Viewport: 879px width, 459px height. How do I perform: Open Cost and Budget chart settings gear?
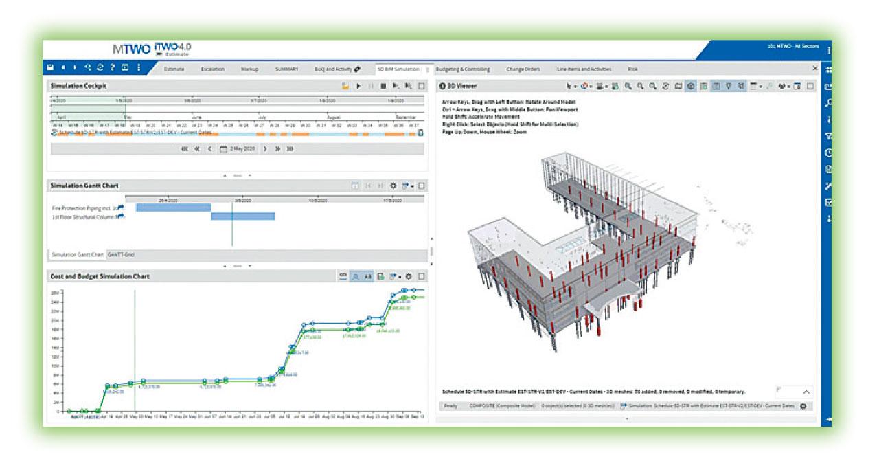409,276
